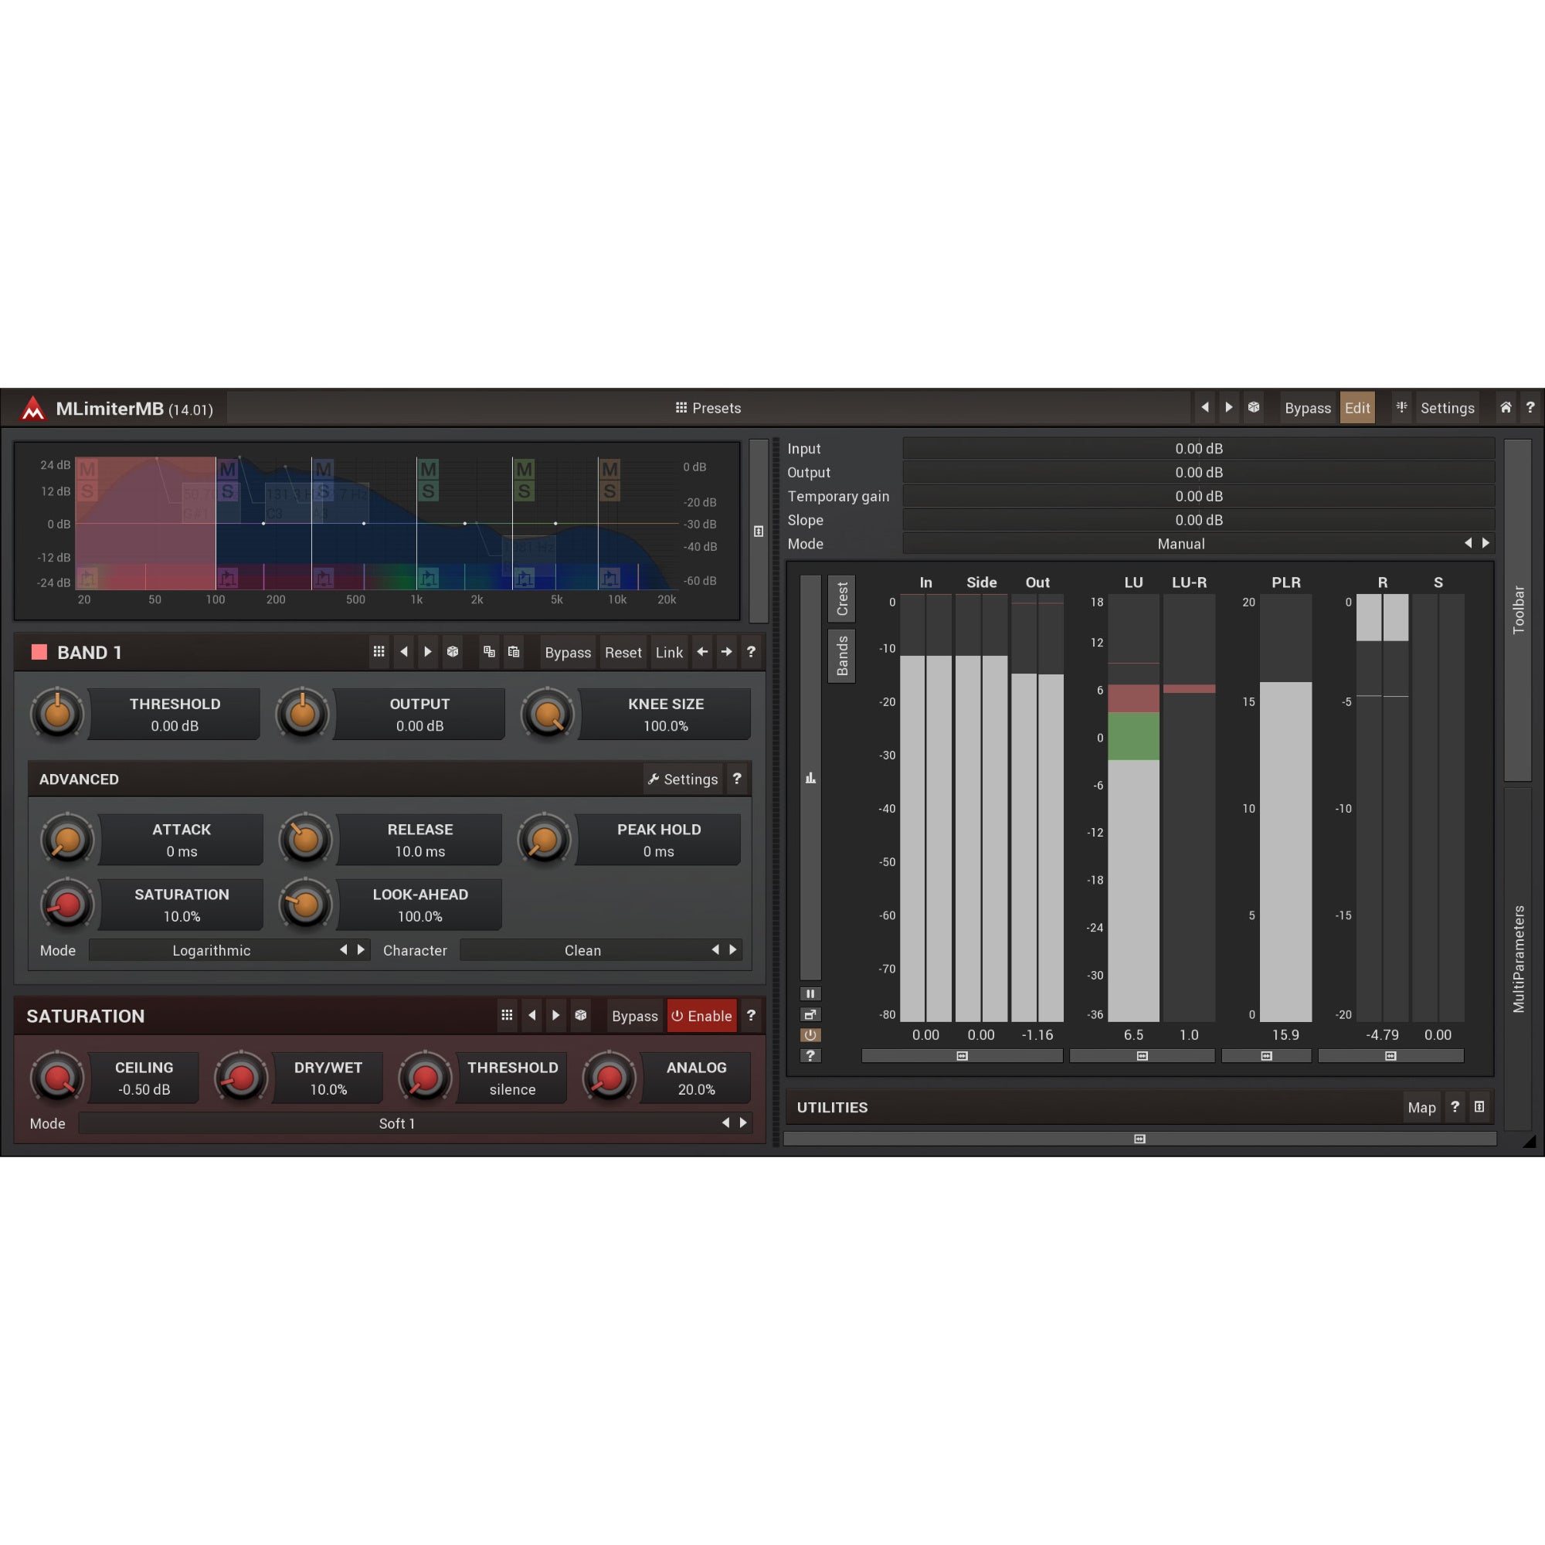Viewport: 1545px width, 1545px height.
Task: Go to the next preset in the title bar
Action: (x=1229, y=408)
